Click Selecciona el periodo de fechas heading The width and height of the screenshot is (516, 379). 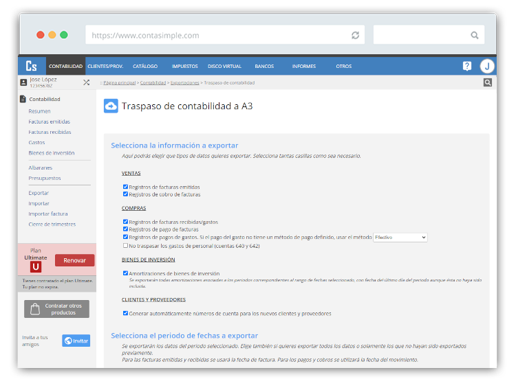coord(184,336)
